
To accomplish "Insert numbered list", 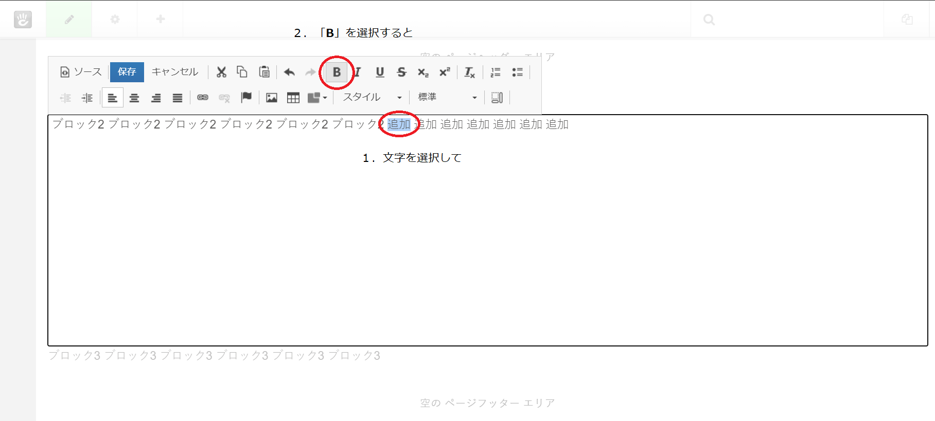I will point(496,72).
